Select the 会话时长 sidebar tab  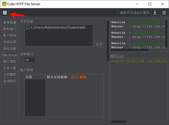9,81
